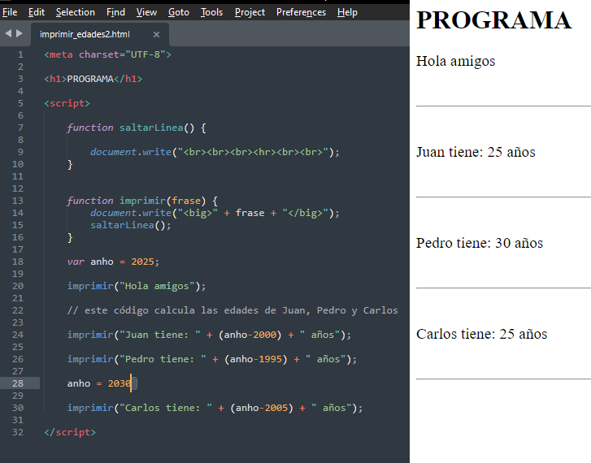The height and width of the screenshot is (463, 591).
Task: Open the Edit menu
Action: point(37,12)
